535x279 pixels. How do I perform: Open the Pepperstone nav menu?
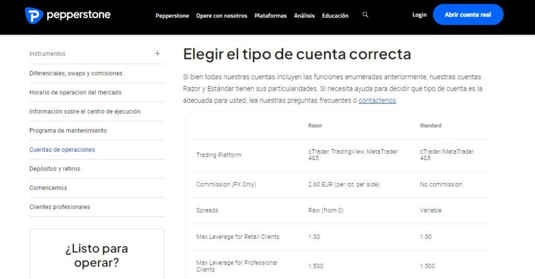point(172,16)
